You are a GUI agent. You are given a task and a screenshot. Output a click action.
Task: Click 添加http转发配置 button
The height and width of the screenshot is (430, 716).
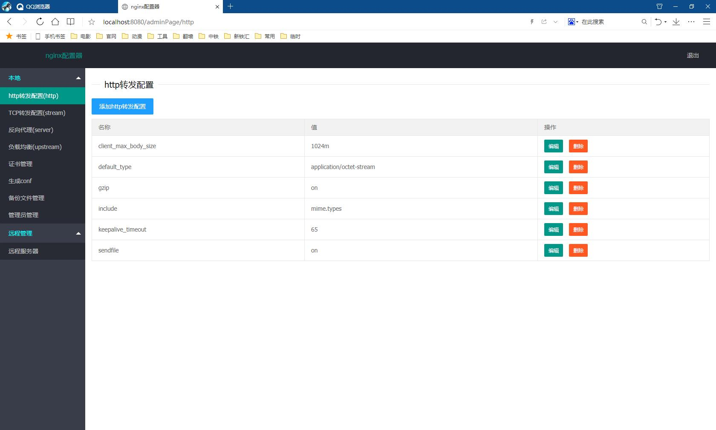click(x=122, y=106)
